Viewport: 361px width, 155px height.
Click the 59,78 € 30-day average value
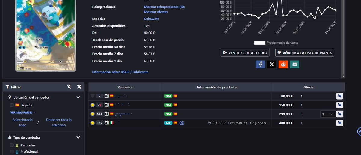click(x=150, y=47)
